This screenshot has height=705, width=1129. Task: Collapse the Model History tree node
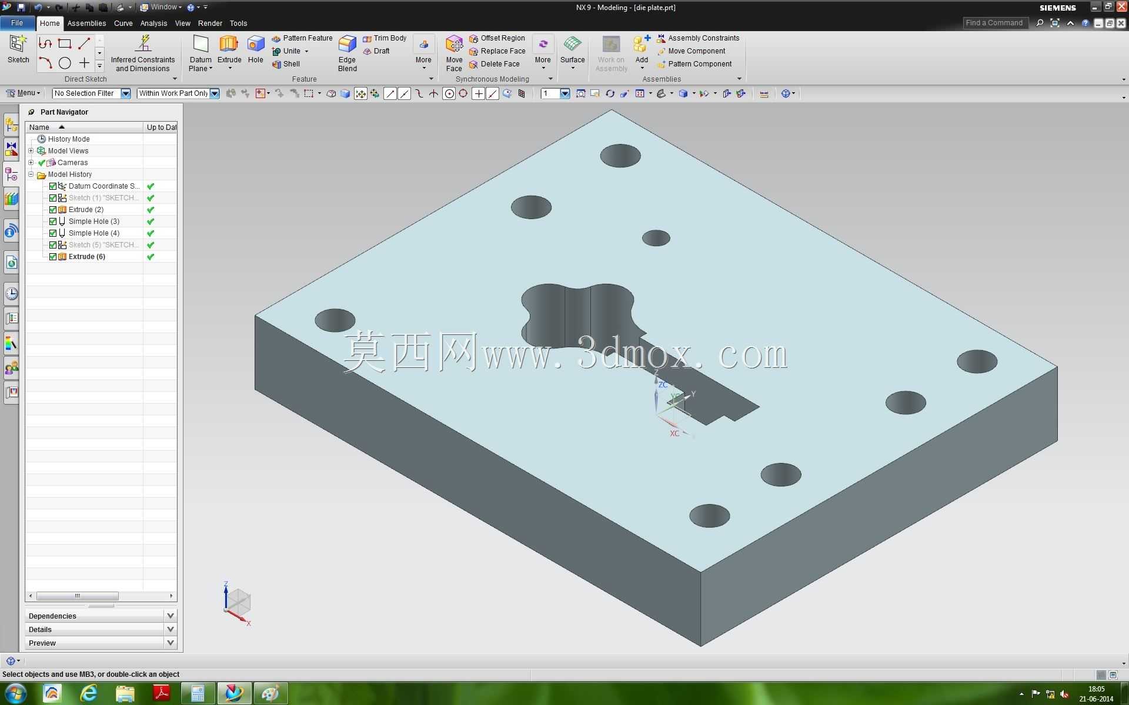tap(31, 174)
